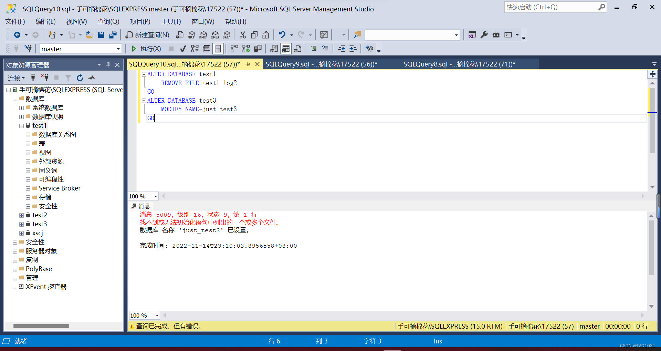Viewport: 661px width, 351px height.
Task: Toggle Include Live Query Statistics
Action: click(x=246, y=49)
